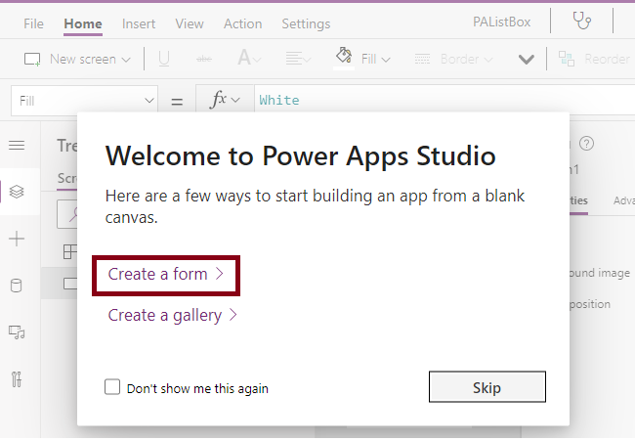Expand the New screen dropdown
The width and height of the screenshot is (635, 441).
point(126,60)
